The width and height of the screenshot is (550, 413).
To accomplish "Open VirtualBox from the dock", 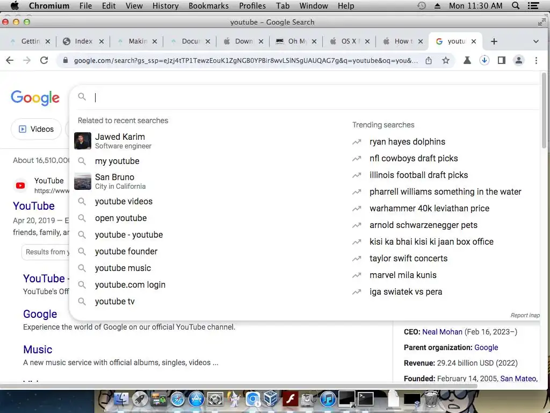I will (x=271, y=399).
